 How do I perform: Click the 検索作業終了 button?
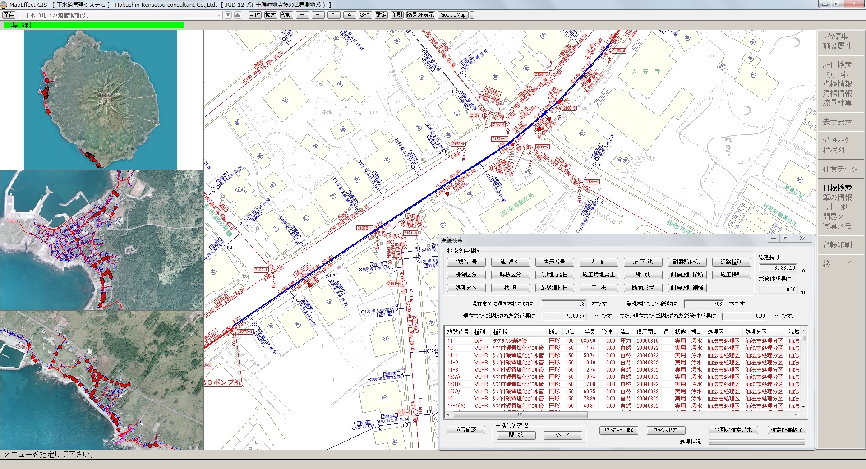(787, 430)
